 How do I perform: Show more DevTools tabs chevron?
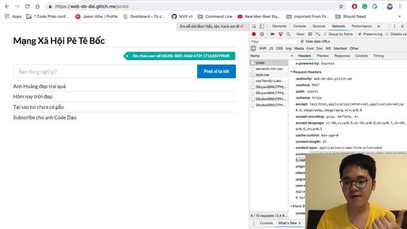coord(379,26)
